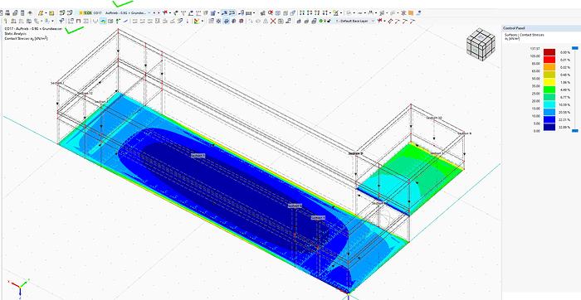Click the red member portal frame icon
581x300 pixels.
tap(78, 21)
